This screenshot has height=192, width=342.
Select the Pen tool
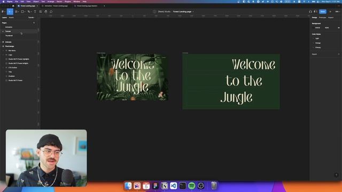[x=29, y=12]
